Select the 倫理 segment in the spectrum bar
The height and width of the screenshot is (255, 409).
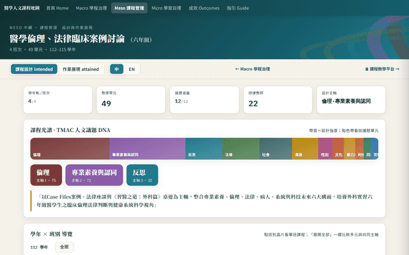point(70,149)
